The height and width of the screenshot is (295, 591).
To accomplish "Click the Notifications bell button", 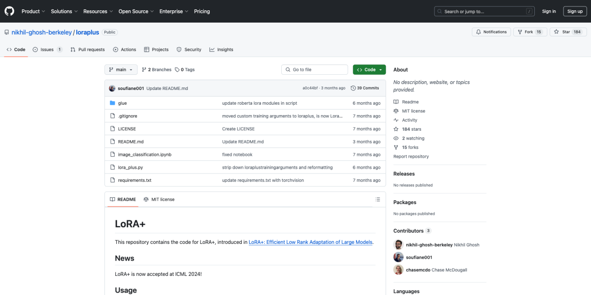I will point(491,32).
